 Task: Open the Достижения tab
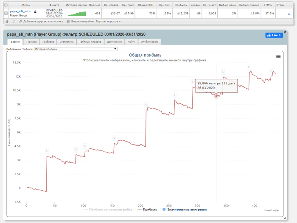point(114,42)
